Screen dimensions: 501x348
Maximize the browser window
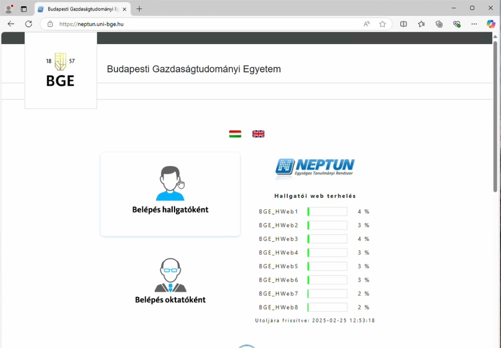(472, 8)
